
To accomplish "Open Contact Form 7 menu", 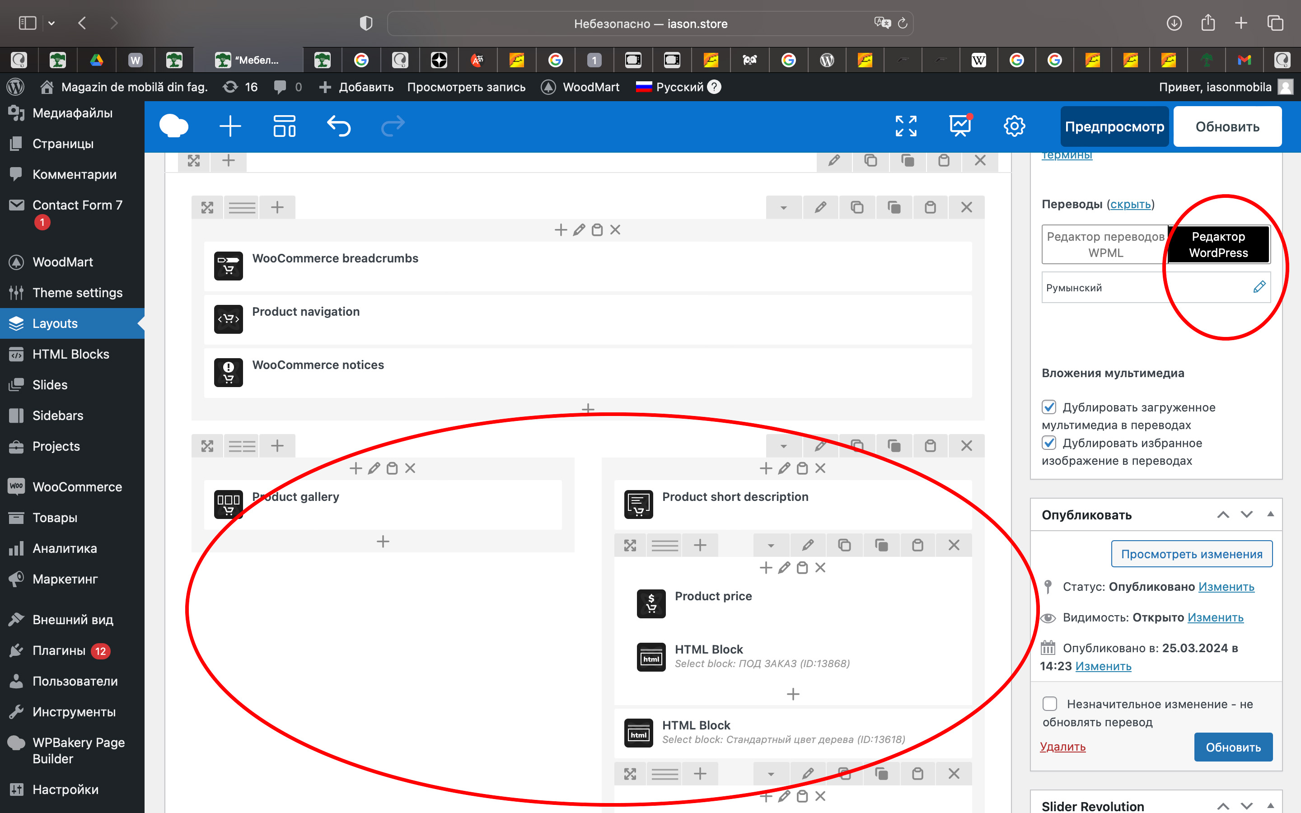I will tap(72, 213).
